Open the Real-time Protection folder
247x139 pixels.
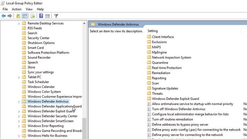click(x=166, y=68)
